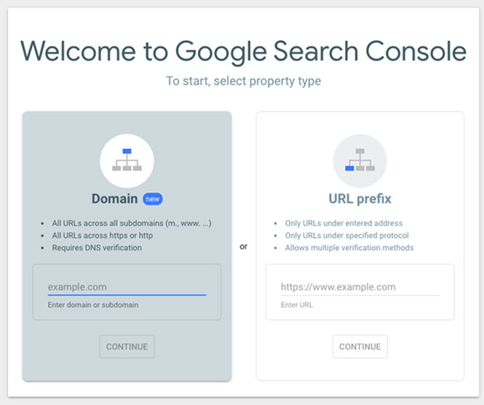Click the blue 'new' badge beside Domain

point(153,199)
